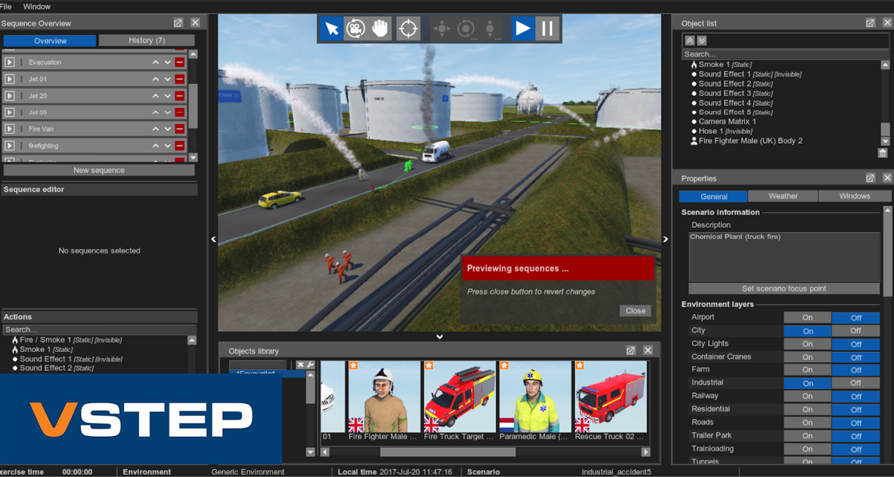The height and width of the screenshot is (477, 894).
Task: Select the arrow pointer tool
Action: click(x=332, y=28)
